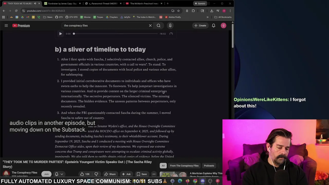Join The Conspiracy Files channel
329x185 pixels.
46,174
